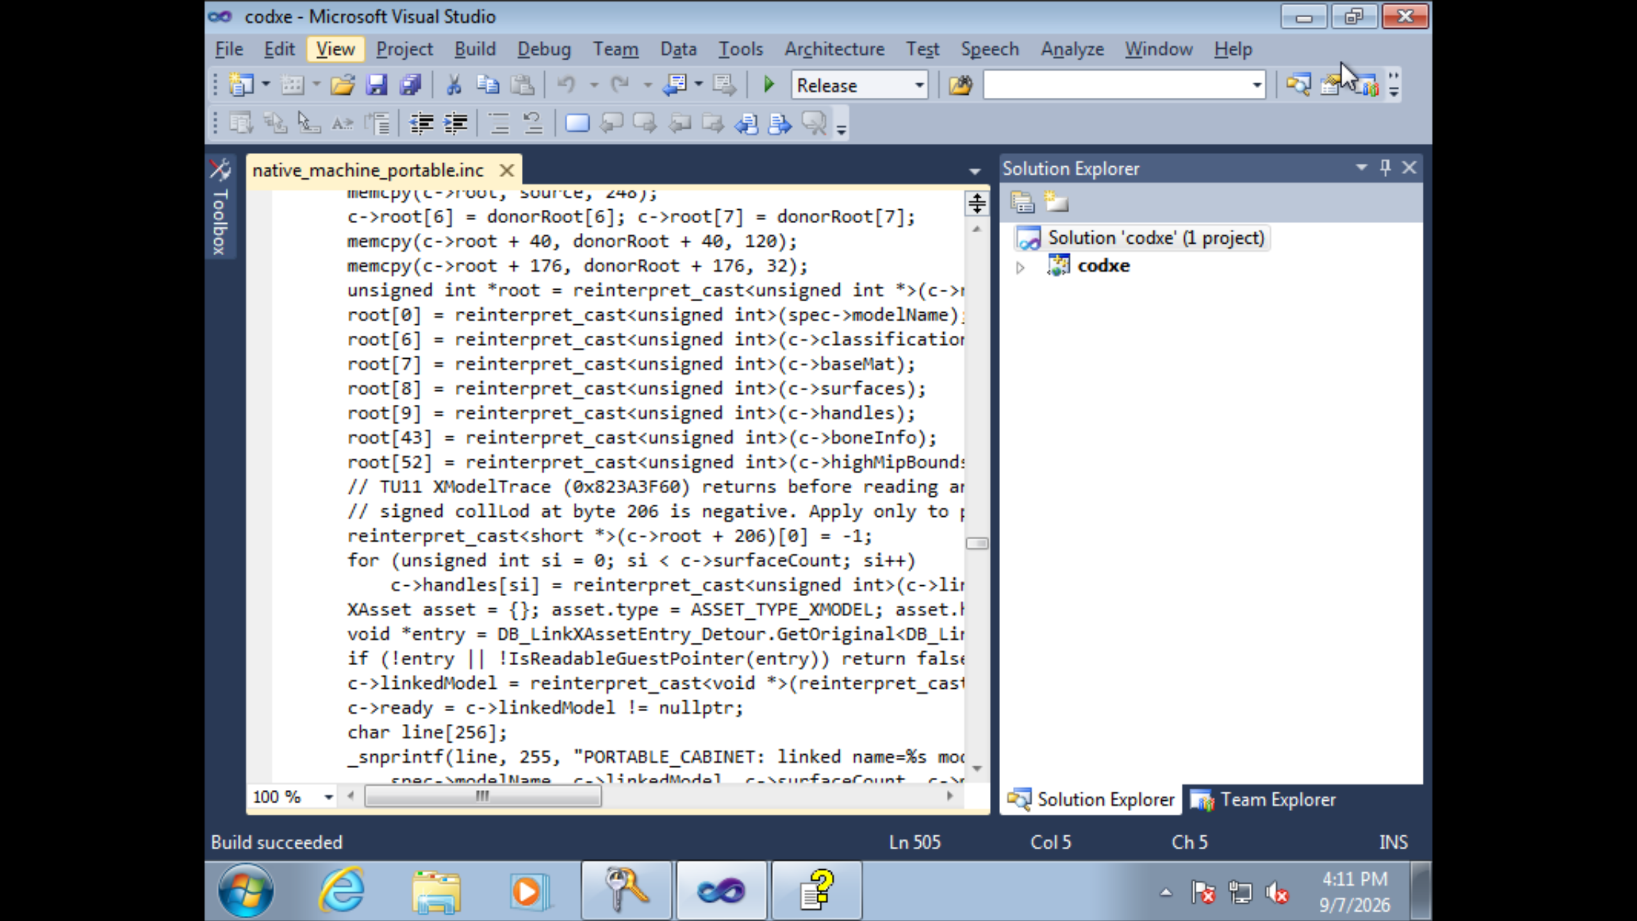Open the Analyze menu
The height and width of the screenshot is (921, 1637).
pos(1072,49)
